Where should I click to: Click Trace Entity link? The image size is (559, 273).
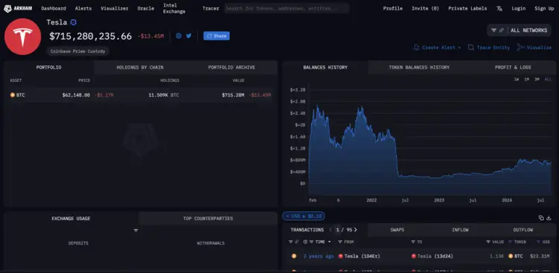[x=489, y=48]
